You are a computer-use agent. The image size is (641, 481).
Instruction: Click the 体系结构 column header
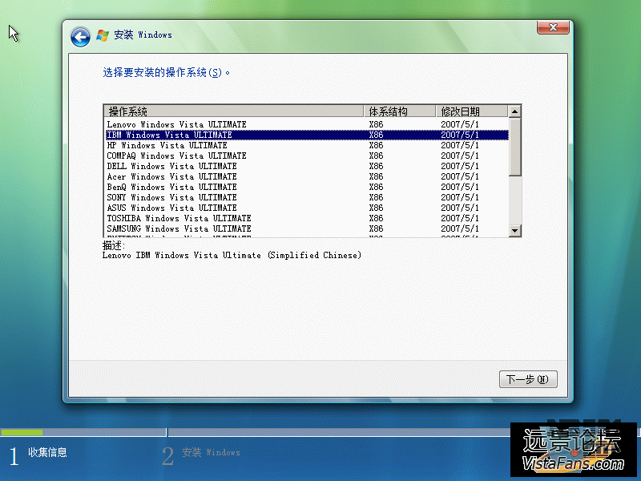click(x=400, y=111)
